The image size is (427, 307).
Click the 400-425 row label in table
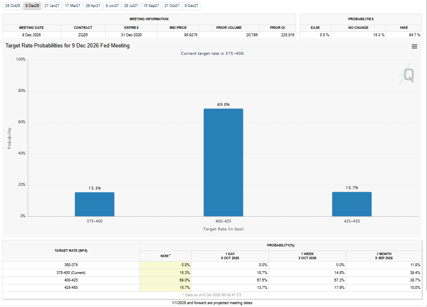pyautogui.click(x=71, y=280)
